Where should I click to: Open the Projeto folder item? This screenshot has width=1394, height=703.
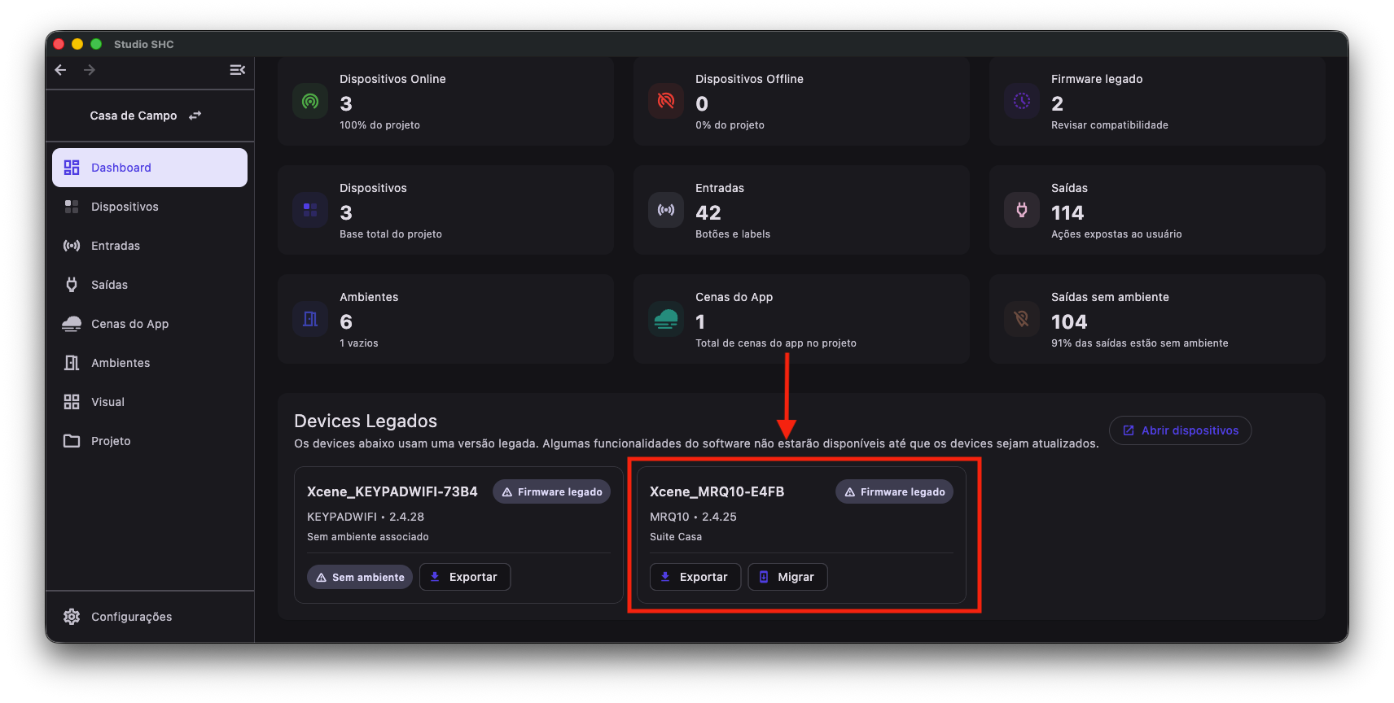click(150, 441)
